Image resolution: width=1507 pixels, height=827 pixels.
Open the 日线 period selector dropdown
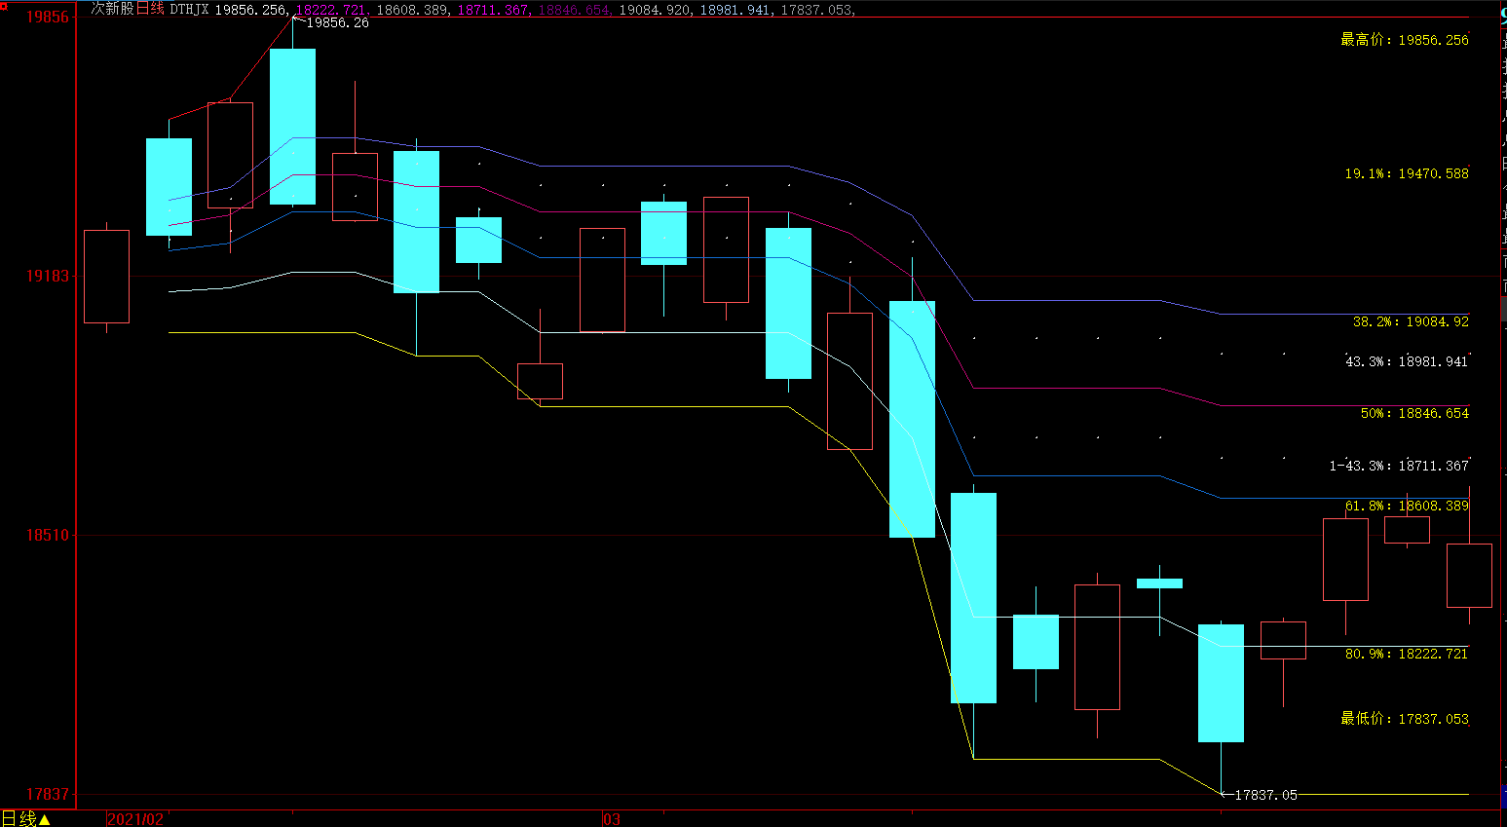click(x=26, y=818)
